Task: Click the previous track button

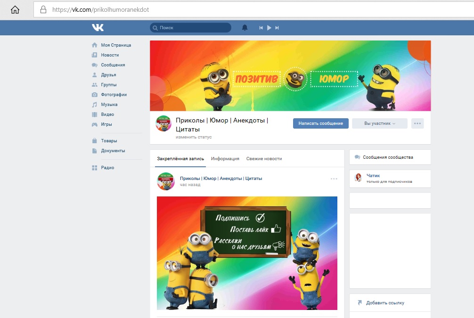Action: [x=261, y=28]
